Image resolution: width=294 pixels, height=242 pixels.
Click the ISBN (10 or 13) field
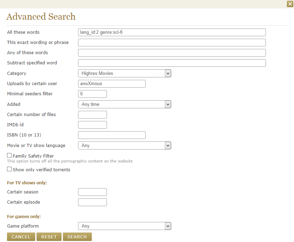(x=111, y=135)
